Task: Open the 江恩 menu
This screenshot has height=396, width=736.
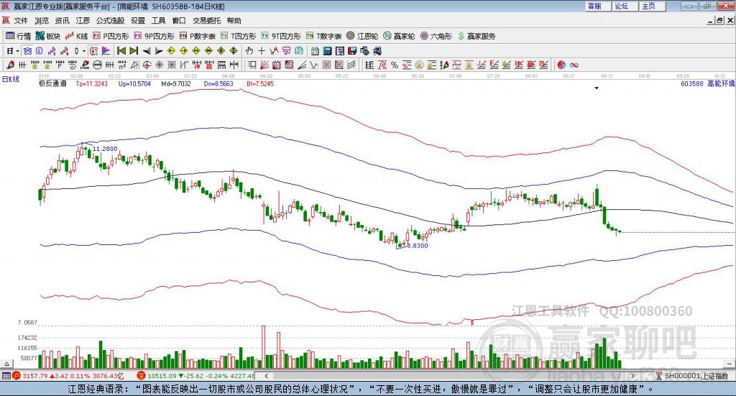Action: coord(83,21)
